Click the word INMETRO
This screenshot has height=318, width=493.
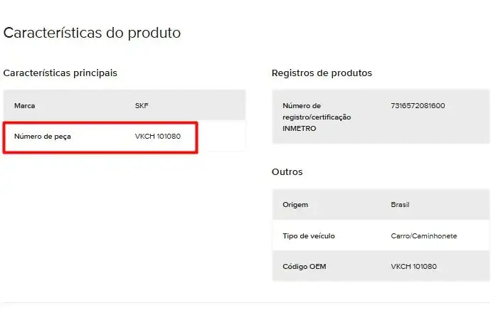299,129
